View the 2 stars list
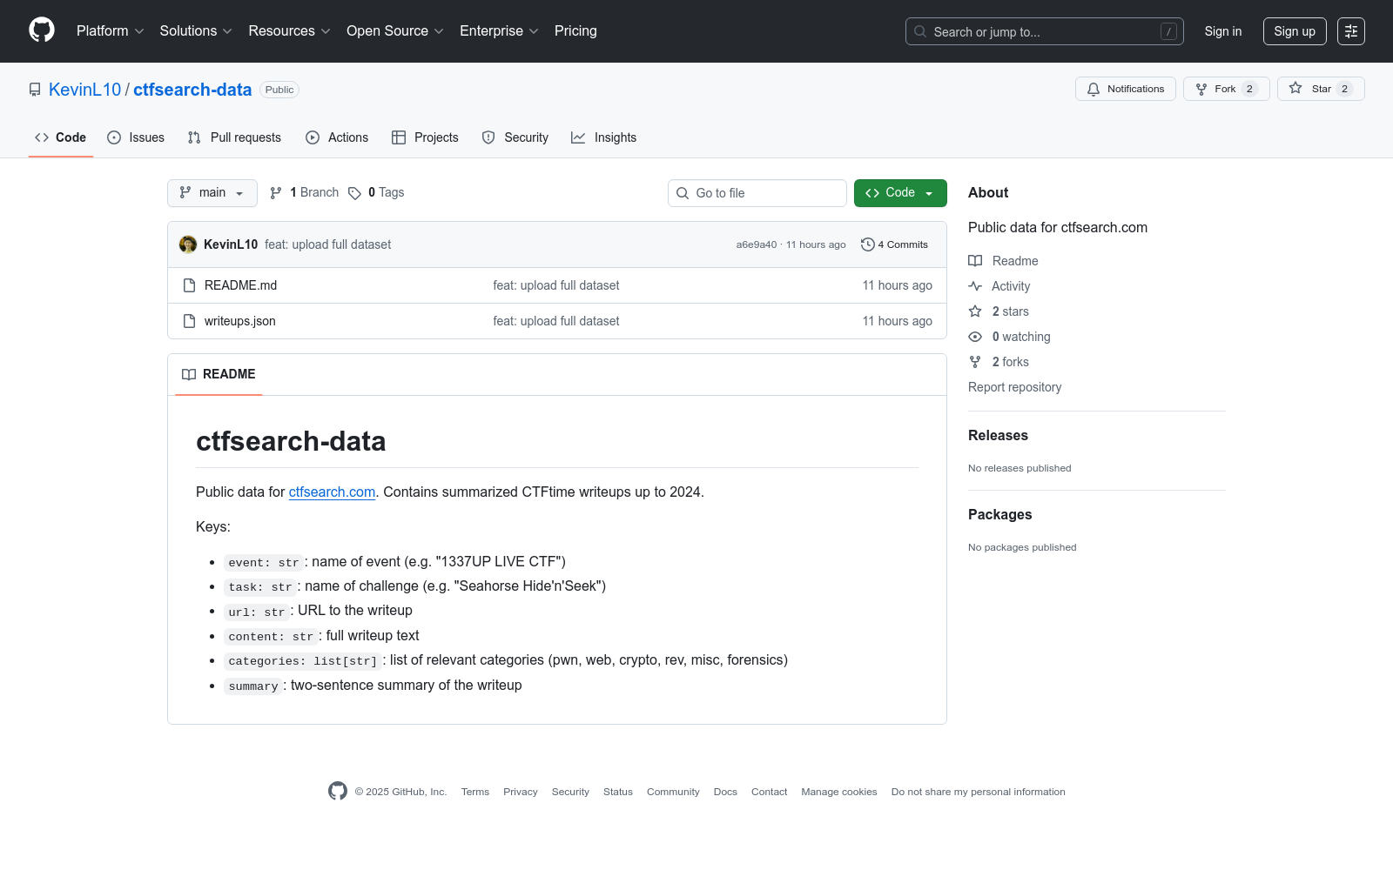The width and height of the screenshot is (1393, 870). click(999, 311)
